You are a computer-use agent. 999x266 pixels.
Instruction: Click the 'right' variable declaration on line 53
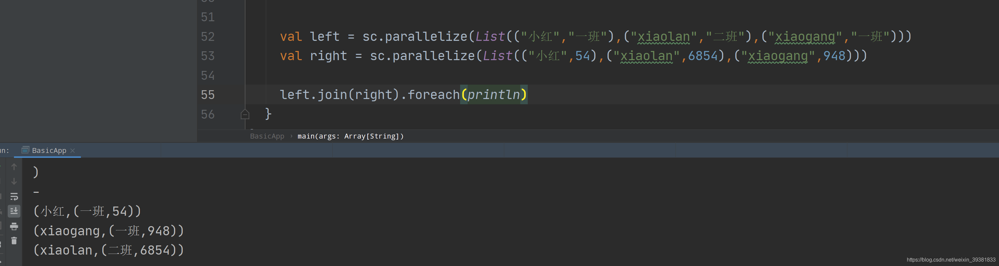328,56
